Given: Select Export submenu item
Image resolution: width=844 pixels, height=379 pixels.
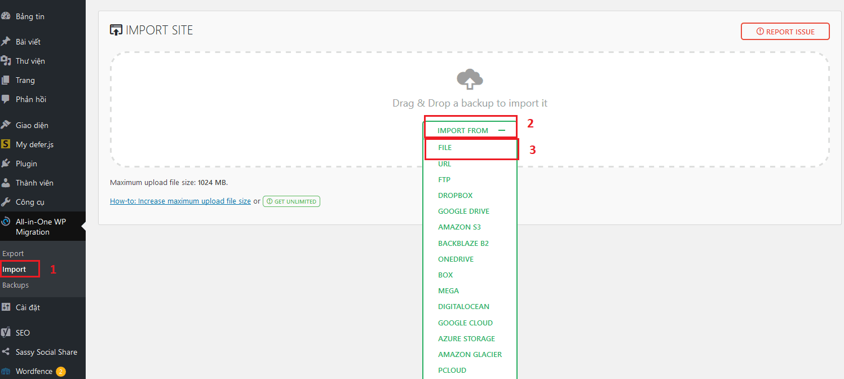Looking at the screenshot, I should click(13, 254).
